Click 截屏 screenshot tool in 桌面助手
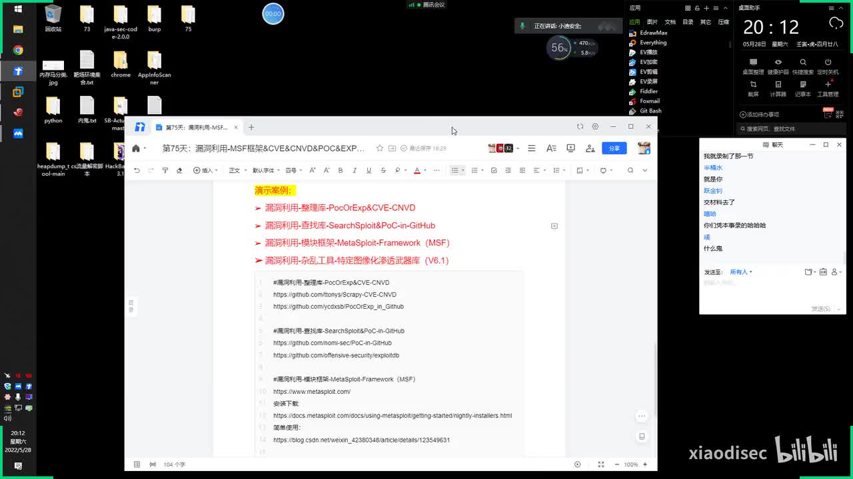 [x=753, y=88]
